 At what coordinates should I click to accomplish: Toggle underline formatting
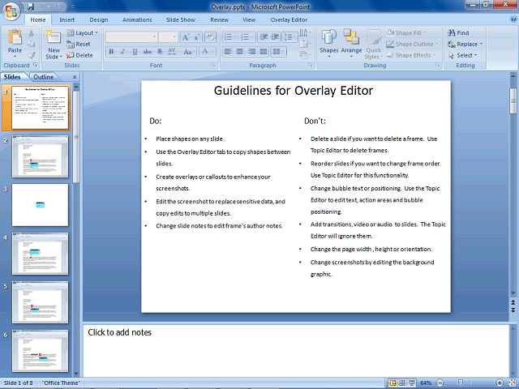(x=135, y=51)
